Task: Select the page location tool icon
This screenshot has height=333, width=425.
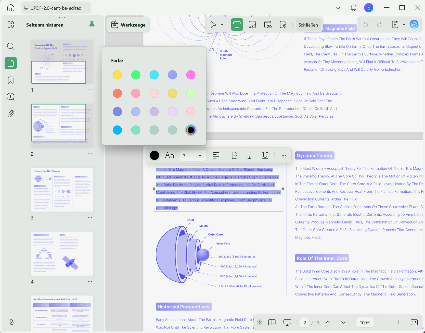Action: [x=283, y=25]
